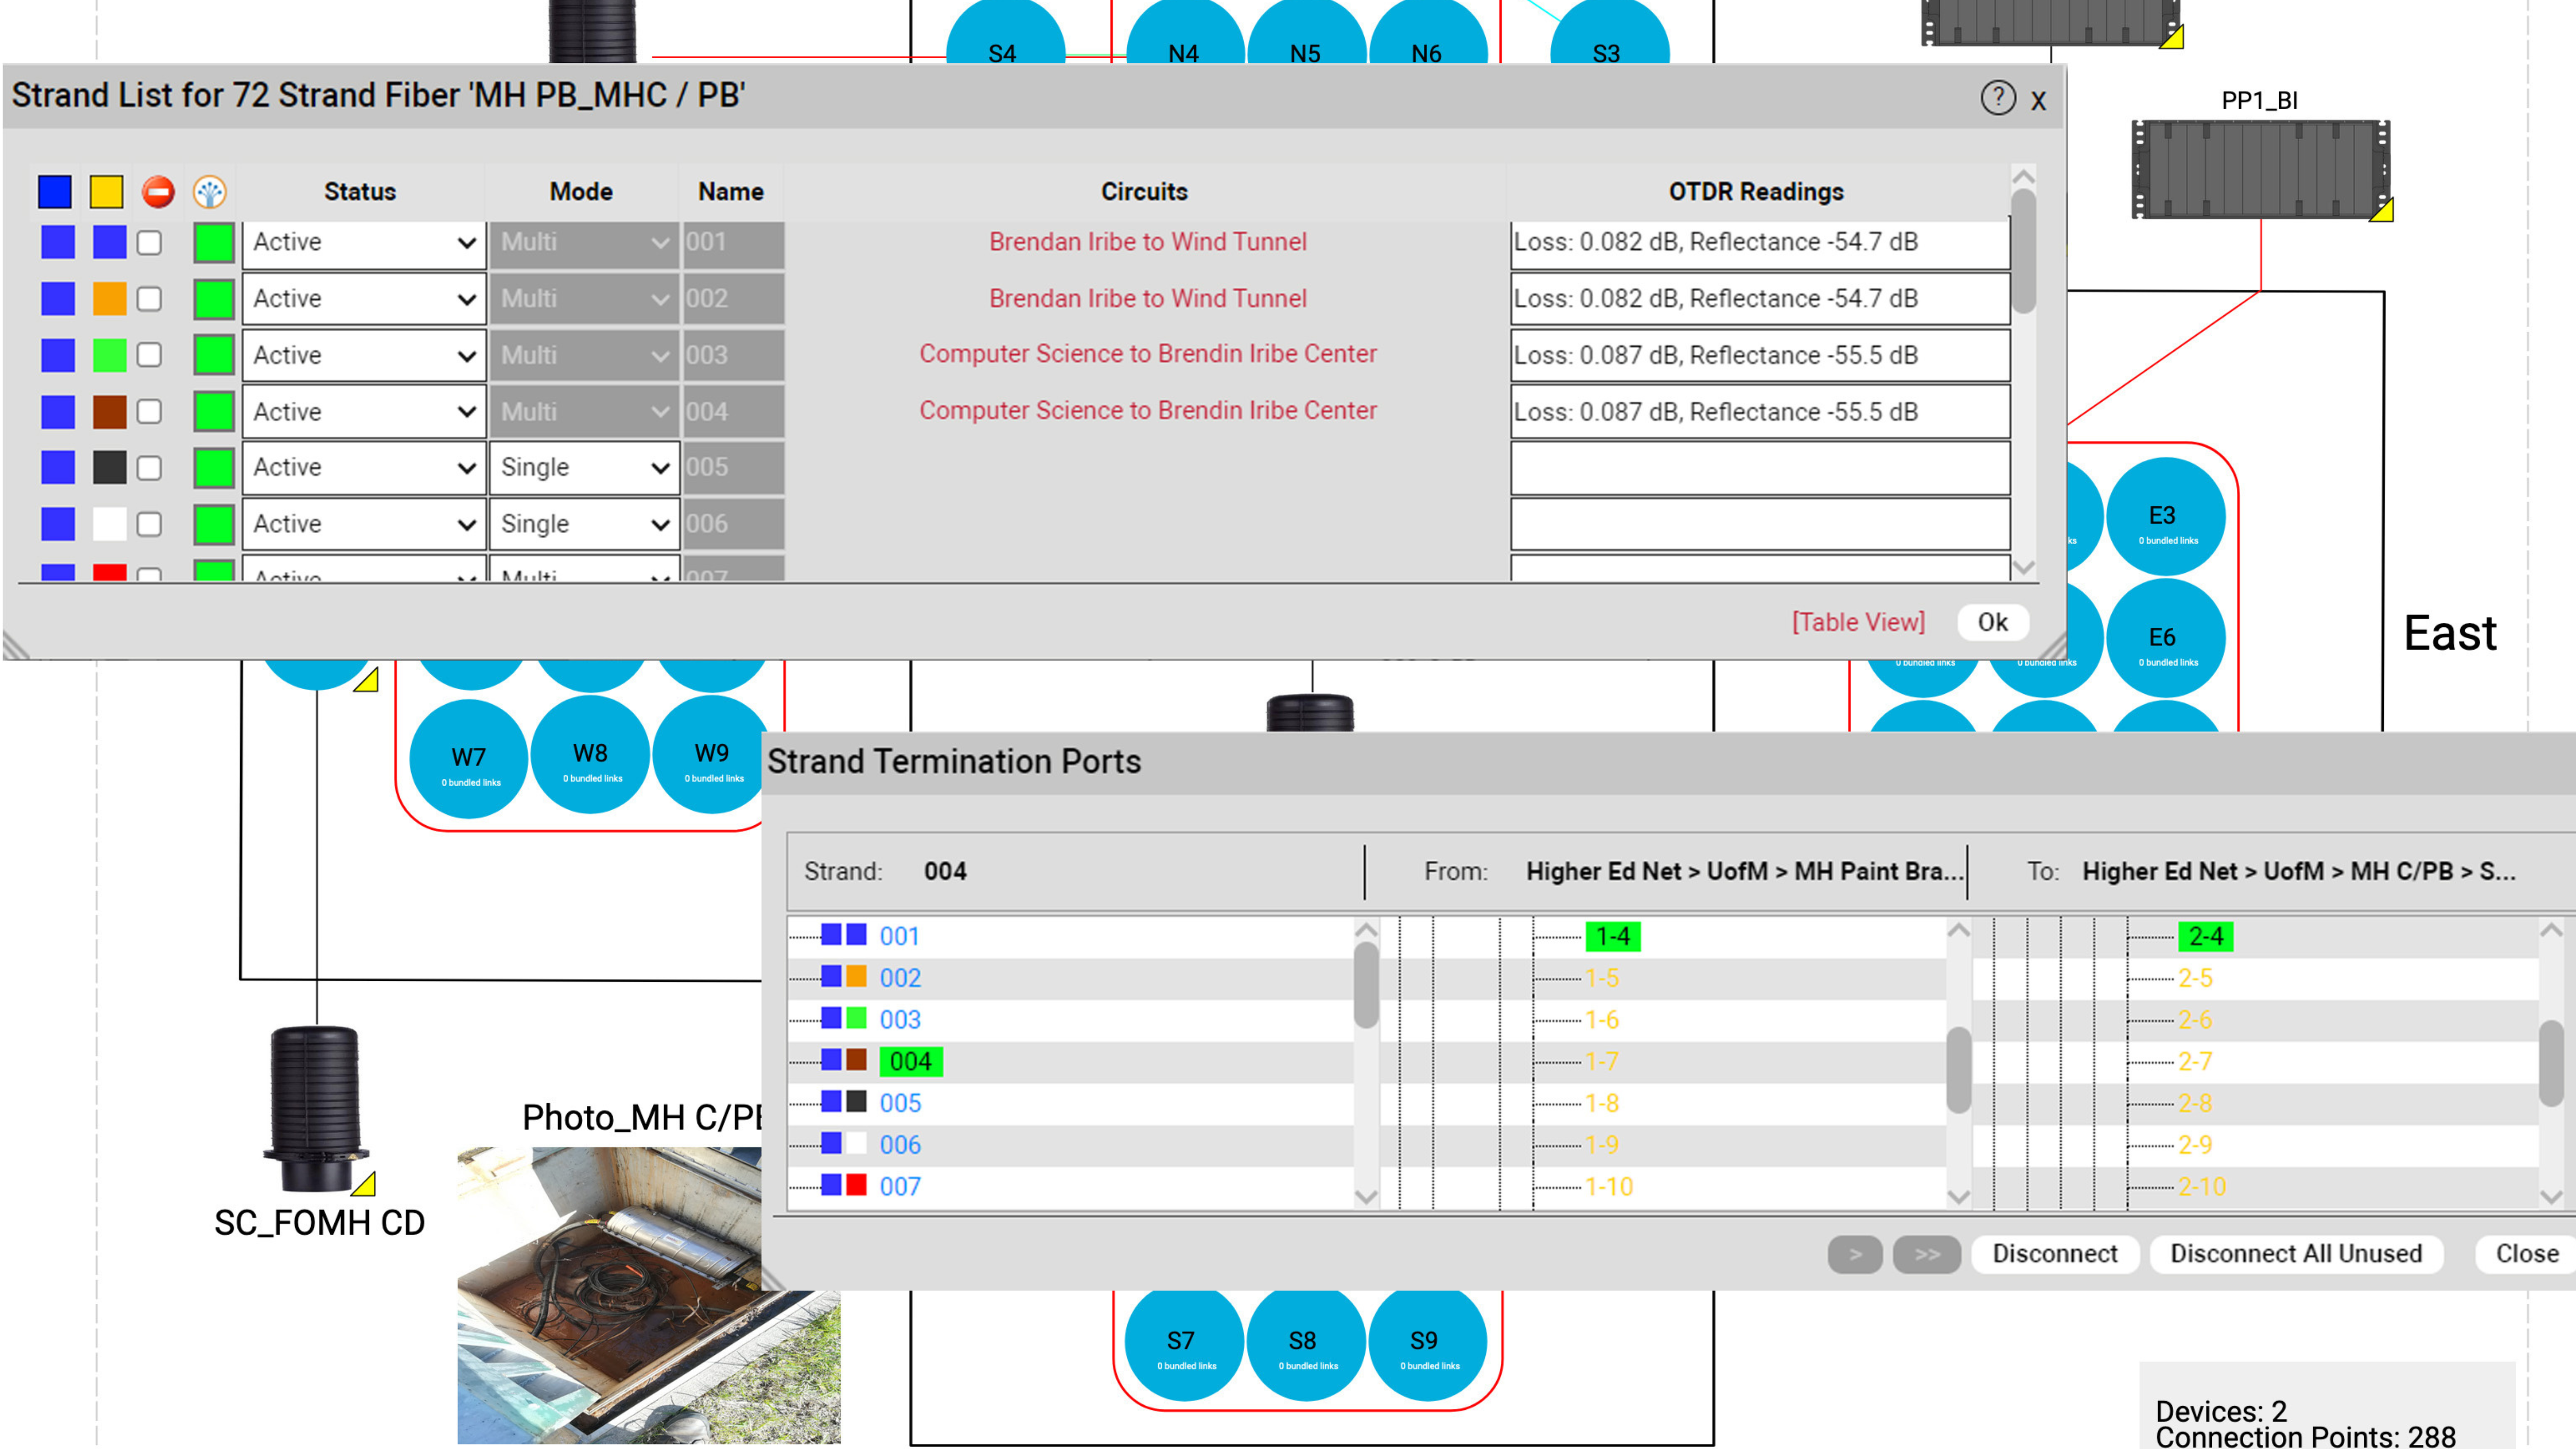Click the green status indicator for strand 001
Viewport: 2576px width, 1449px height.
pyautogui.click(x=213, y=242)
